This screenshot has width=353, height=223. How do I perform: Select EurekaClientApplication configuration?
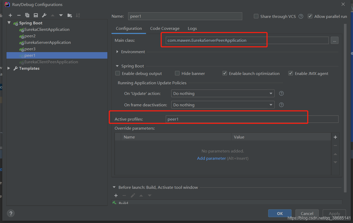(47, 30)
